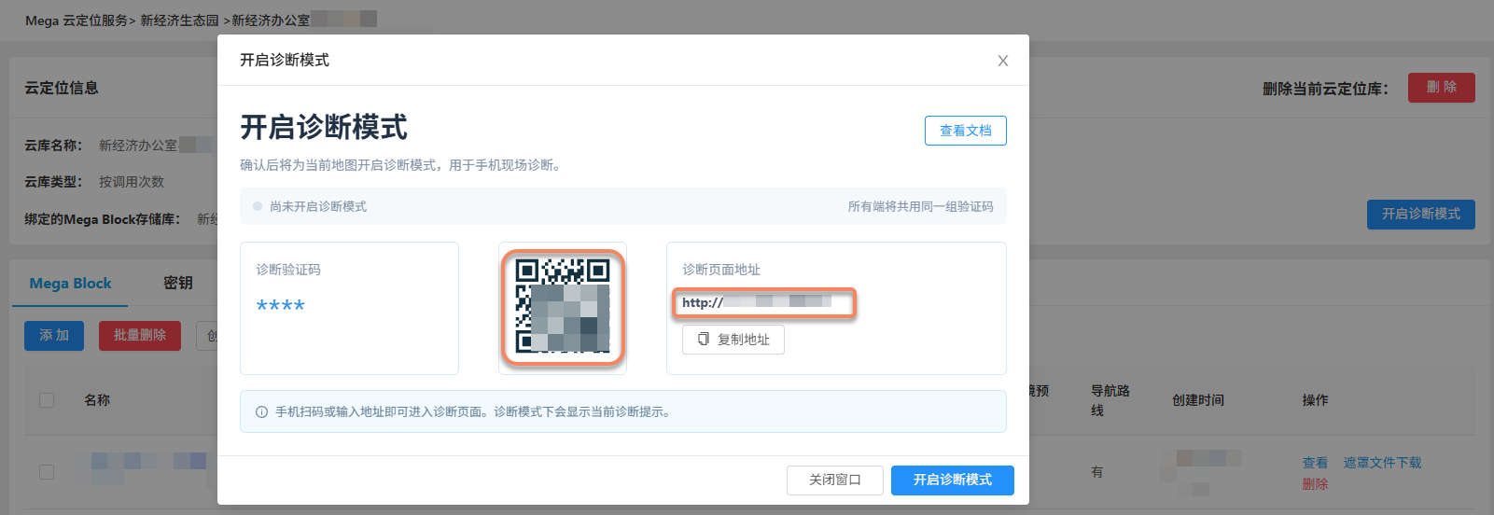
Task: Open documentation via 查看文档 button
Action: [x=966, y=131]
